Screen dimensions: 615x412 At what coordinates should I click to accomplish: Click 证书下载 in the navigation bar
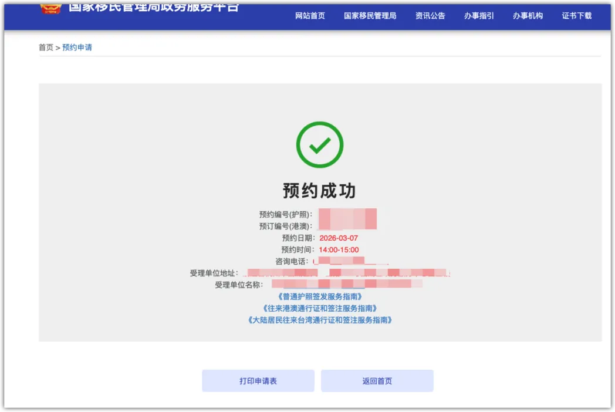click(577, 16)
